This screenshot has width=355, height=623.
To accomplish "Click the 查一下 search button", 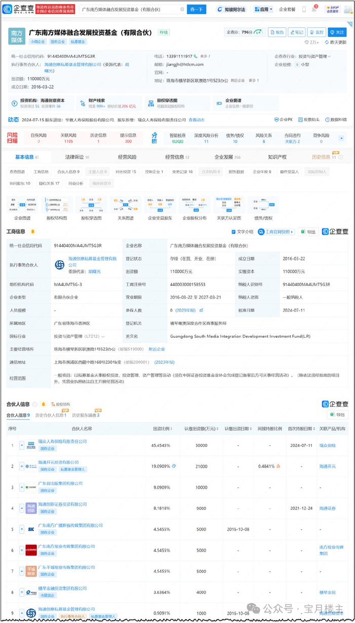I will coord(196,9).
